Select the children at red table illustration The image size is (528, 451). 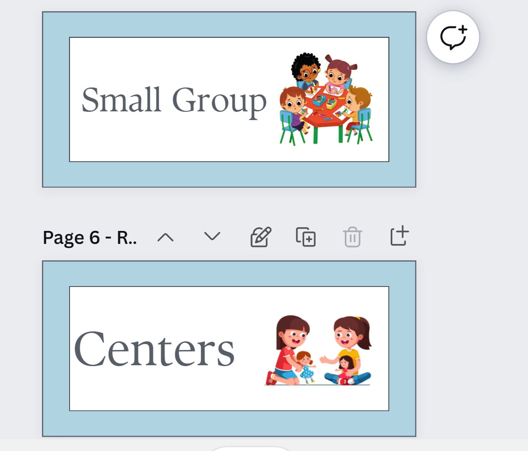pyautogui.click(x=326, y=99)
